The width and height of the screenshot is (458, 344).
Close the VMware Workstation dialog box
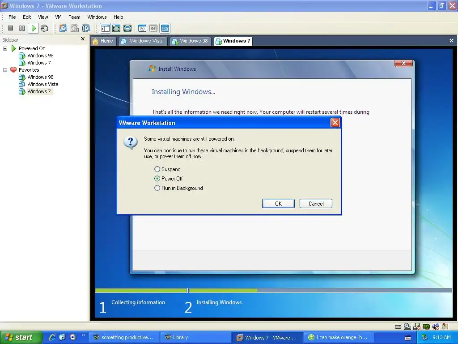(335, 123)
